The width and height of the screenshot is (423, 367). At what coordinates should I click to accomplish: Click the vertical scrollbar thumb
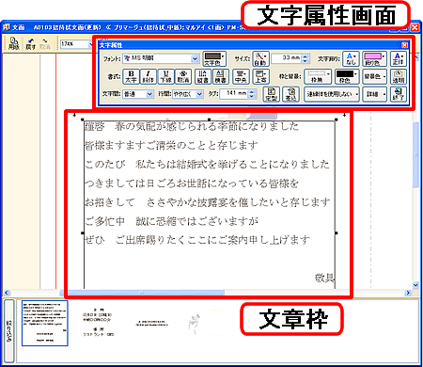[415, 154]
